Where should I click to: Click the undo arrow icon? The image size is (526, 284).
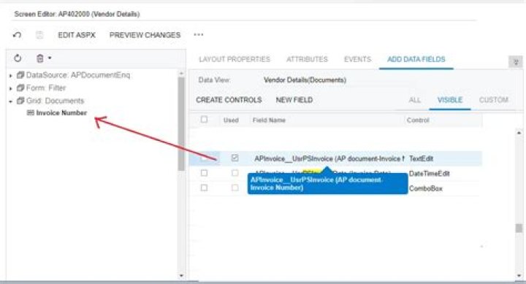click(x=17, y=34)
